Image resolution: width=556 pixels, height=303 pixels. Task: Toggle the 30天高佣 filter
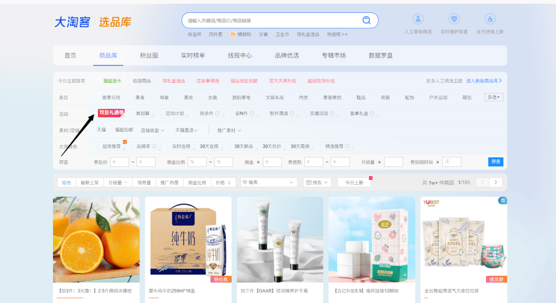pyautogui.click(x=300, y=146)
